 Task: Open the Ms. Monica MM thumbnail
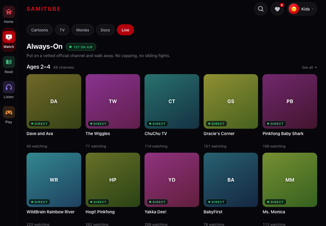[x=290, y=180]
